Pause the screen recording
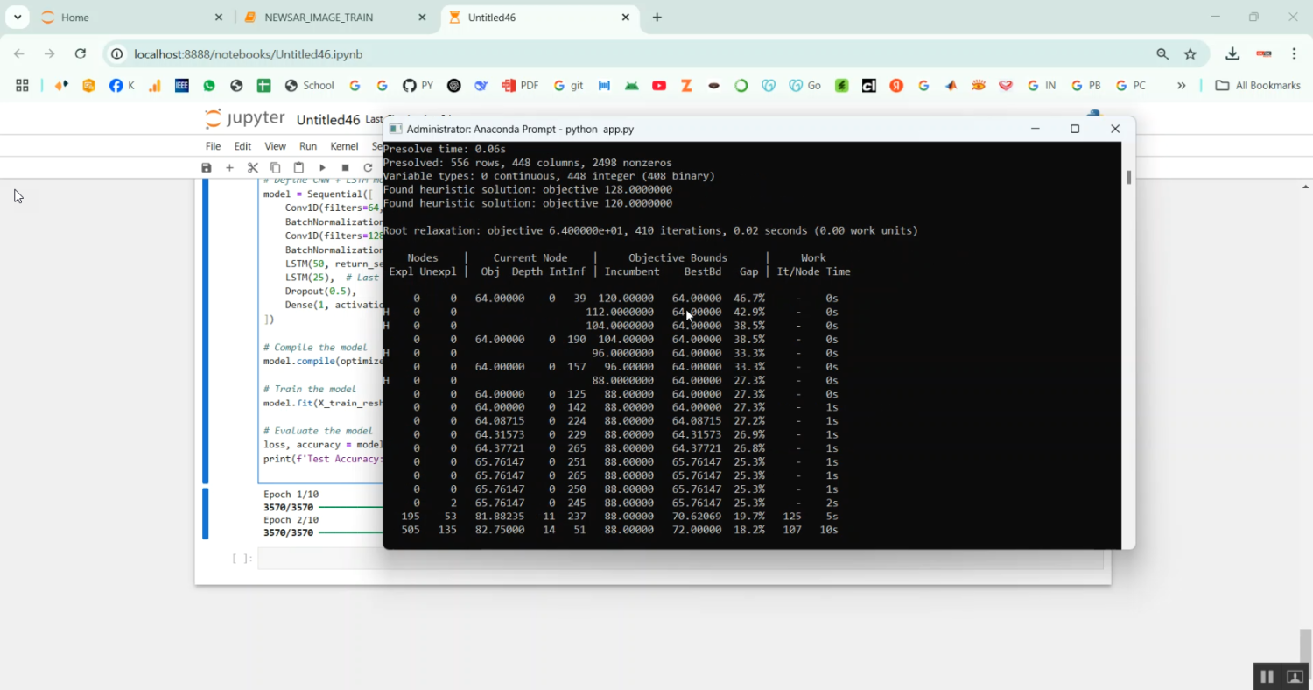This screenshot has height=690, width=1313. coord(1267,676)
